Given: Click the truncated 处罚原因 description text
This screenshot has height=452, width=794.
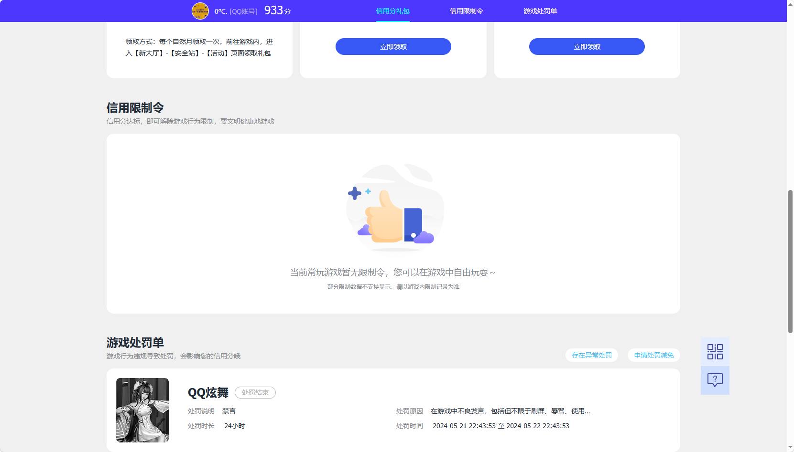Looking at the screenshot, I should 510,411.
